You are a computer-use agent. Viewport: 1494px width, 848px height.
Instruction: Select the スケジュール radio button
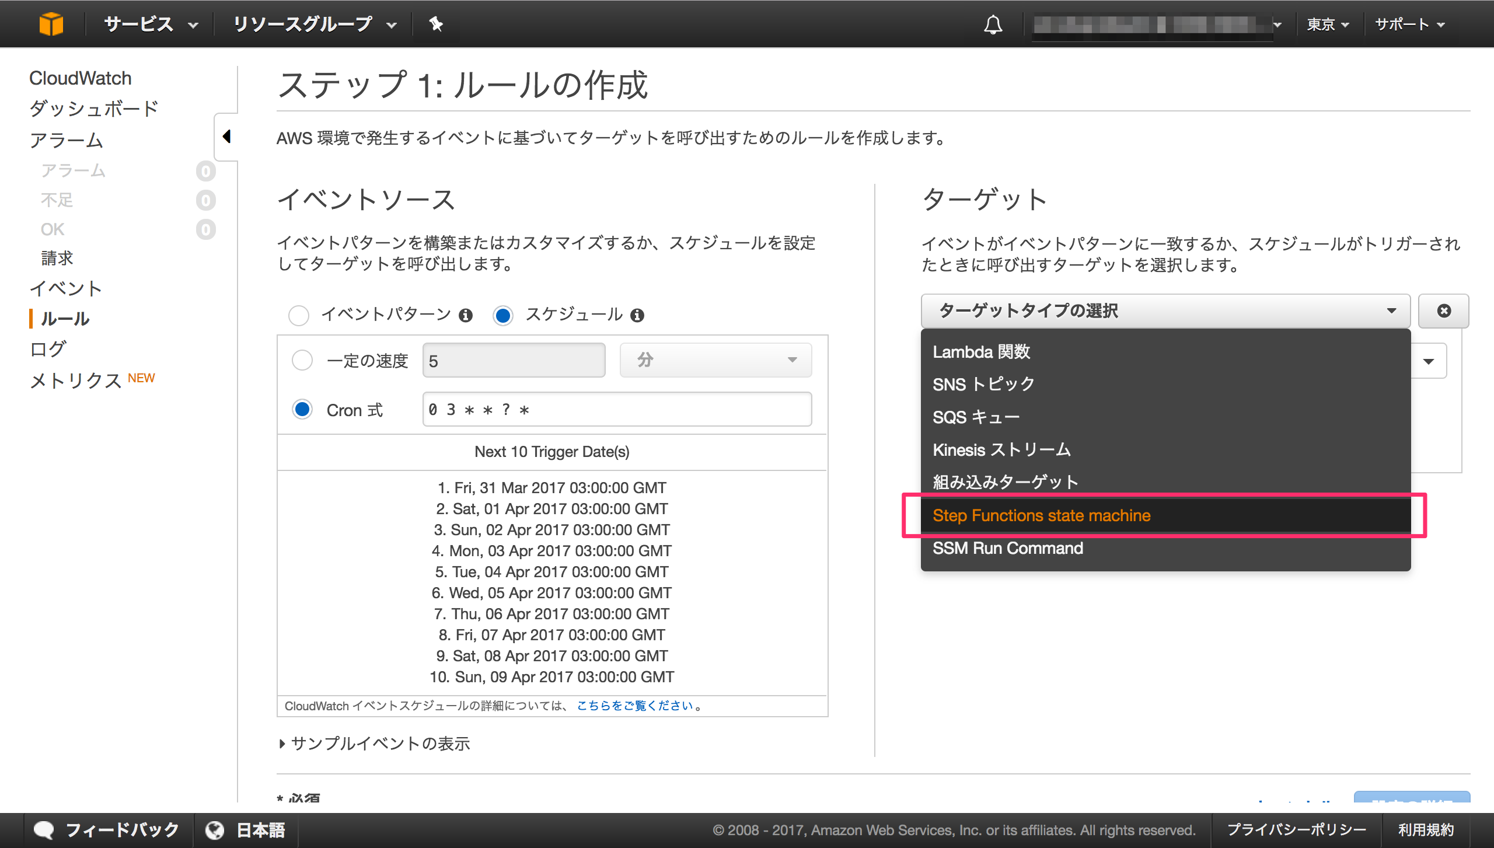[502, 315]
